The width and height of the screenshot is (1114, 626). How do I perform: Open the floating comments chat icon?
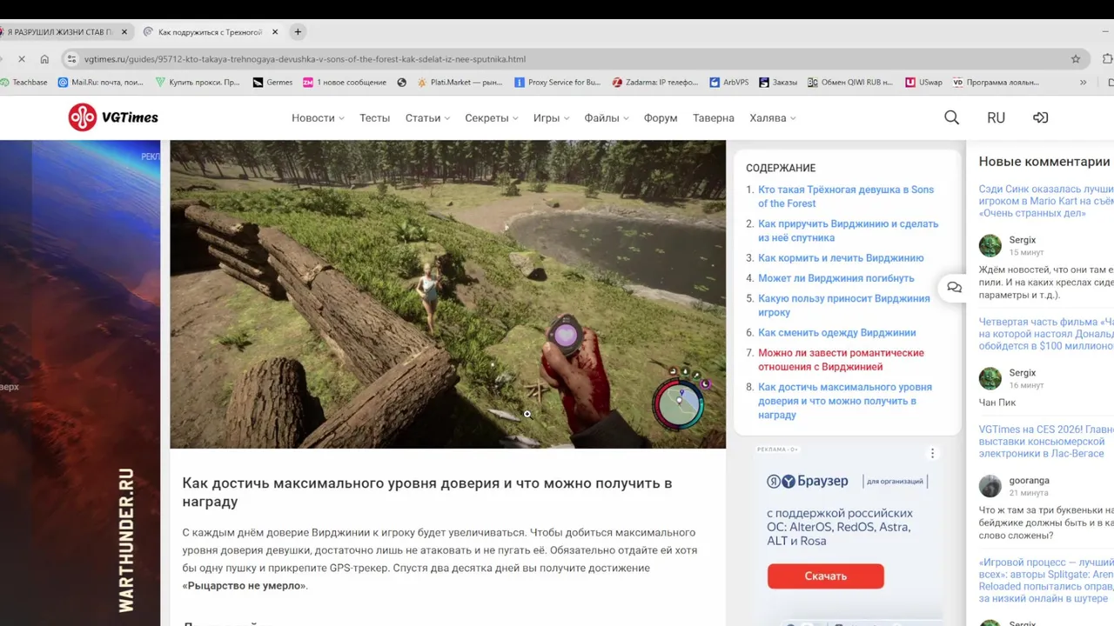pos(955,288)
